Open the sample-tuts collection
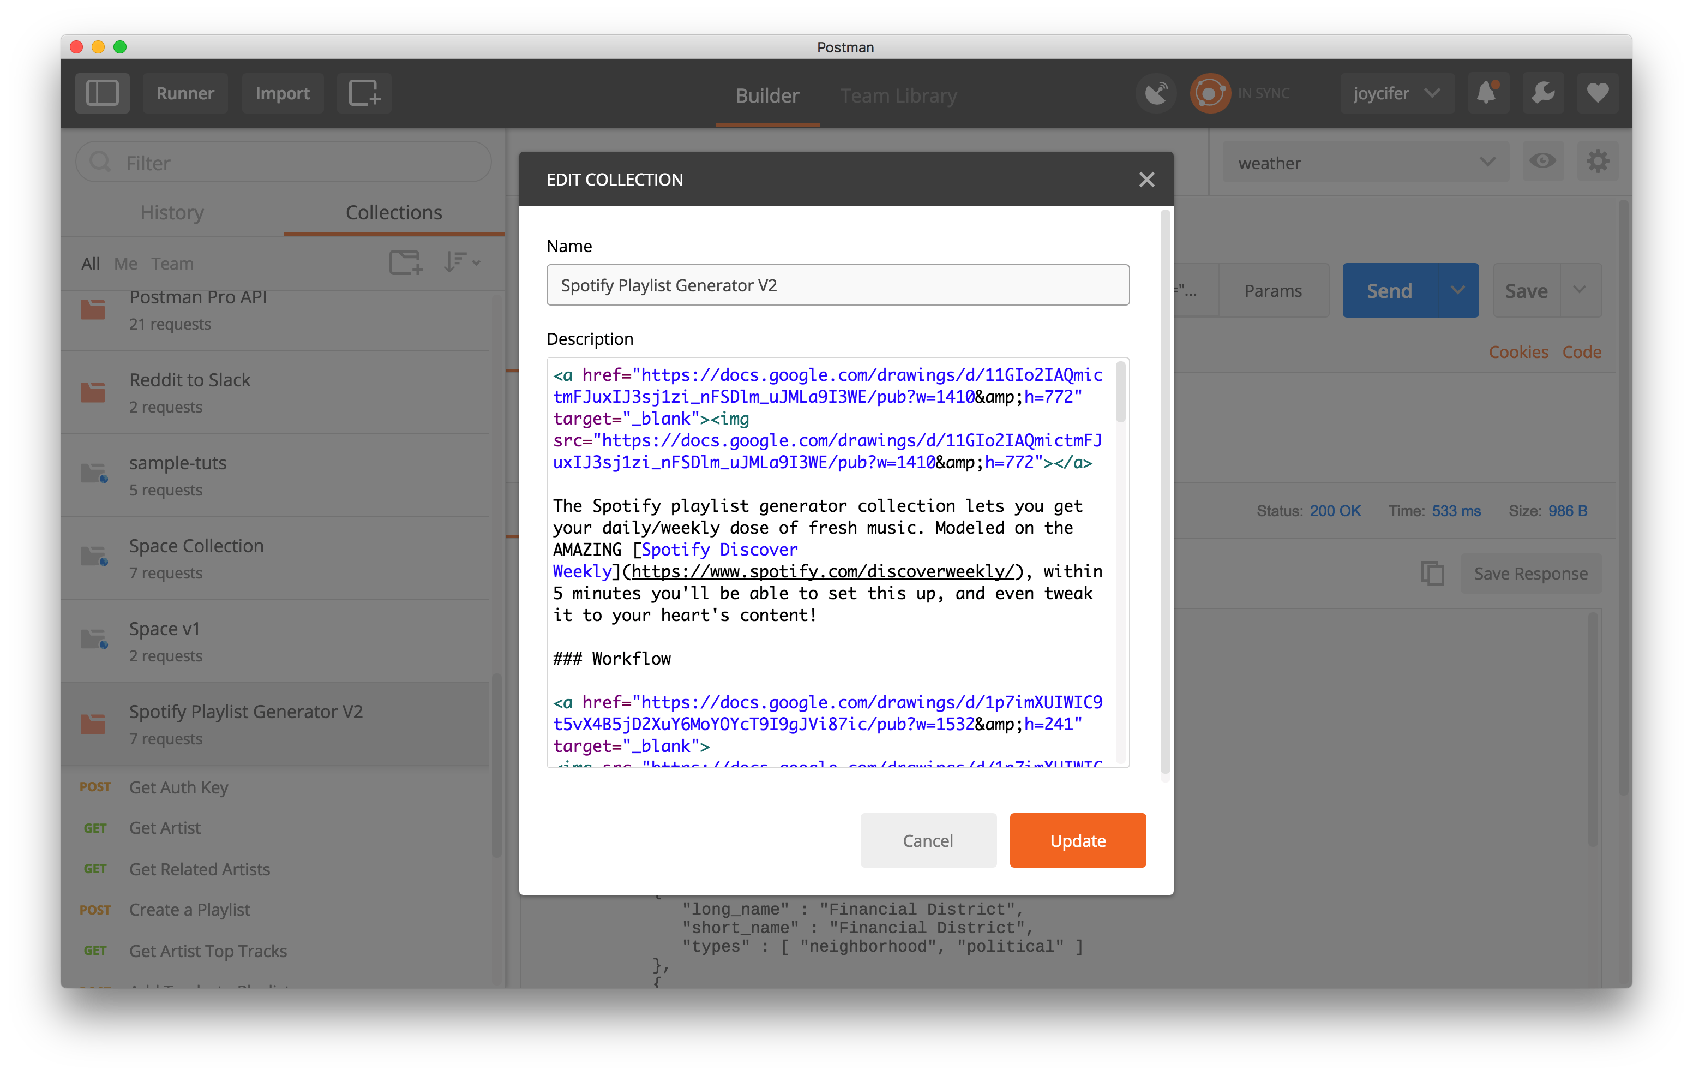 (x=275, y=476)
